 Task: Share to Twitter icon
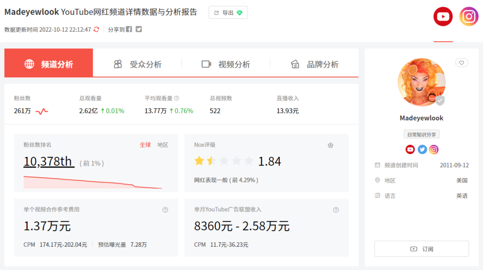click(x=139, y=29)
